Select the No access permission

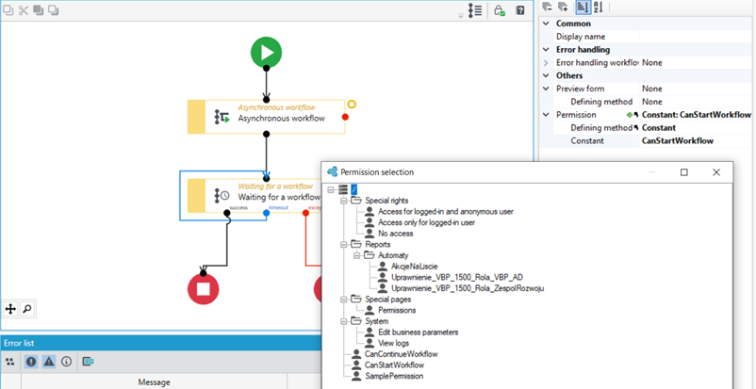(x=395, y=234)
